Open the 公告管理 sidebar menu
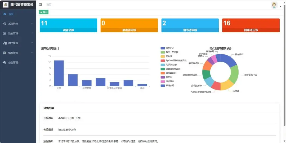This screenshot has width=286, height=143. click(x=18, y=62)
